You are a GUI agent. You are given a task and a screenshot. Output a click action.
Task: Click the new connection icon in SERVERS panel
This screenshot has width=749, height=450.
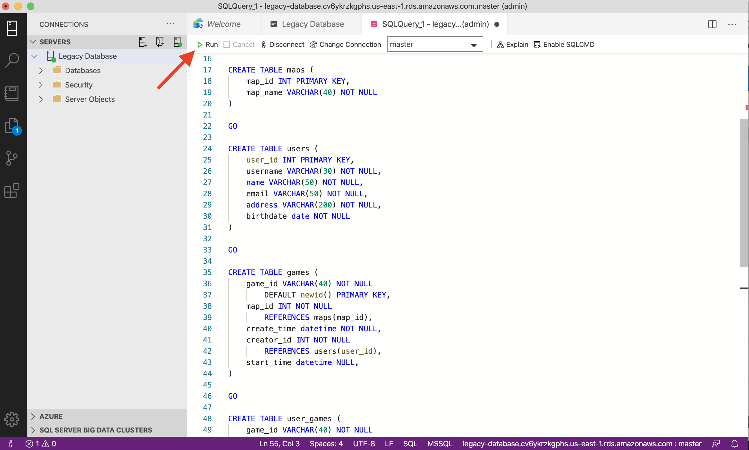(142, 42)
